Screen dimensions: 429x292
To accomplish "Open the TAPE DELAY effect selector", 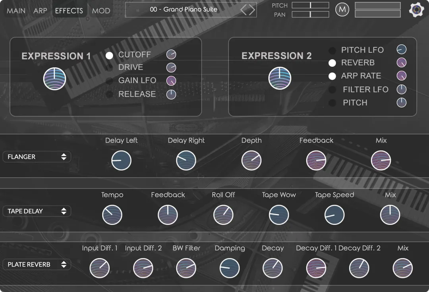I will (37, 211).
